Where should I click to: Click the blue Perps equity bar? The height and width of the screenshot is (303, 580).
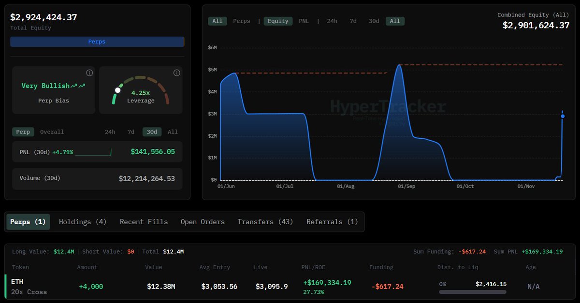pos(97,42)
